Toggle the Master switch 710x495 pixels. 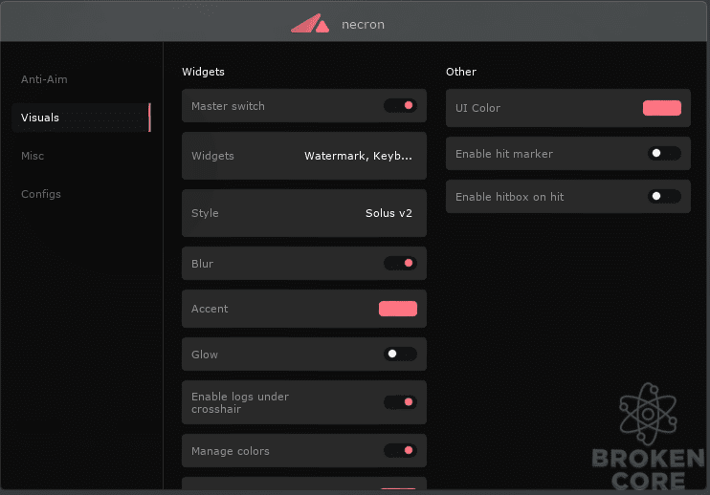(x=400, y=106)
